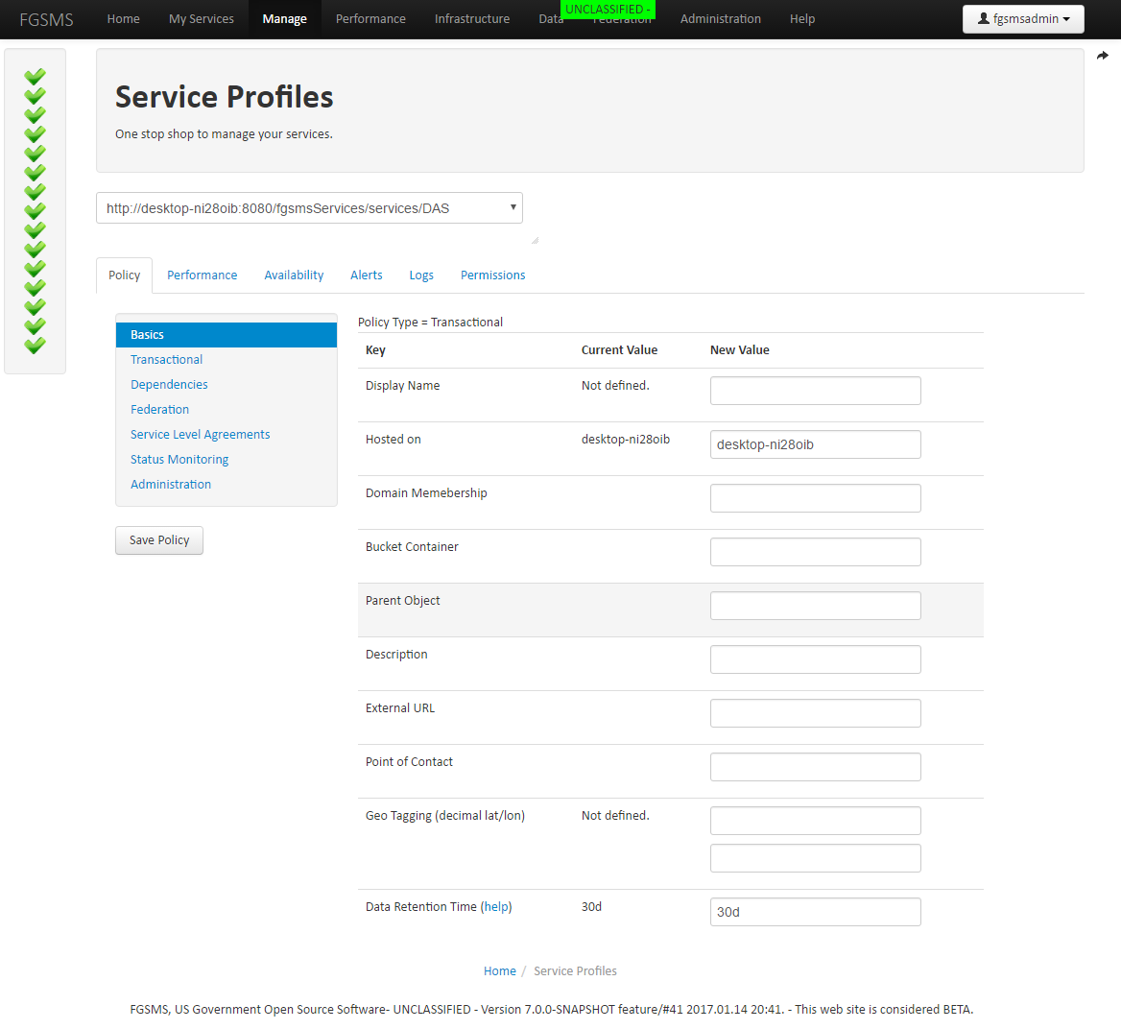The image size is (1121, 1029).
Task: Switch to the Permissions tab
Action: (x=493, y=275)
